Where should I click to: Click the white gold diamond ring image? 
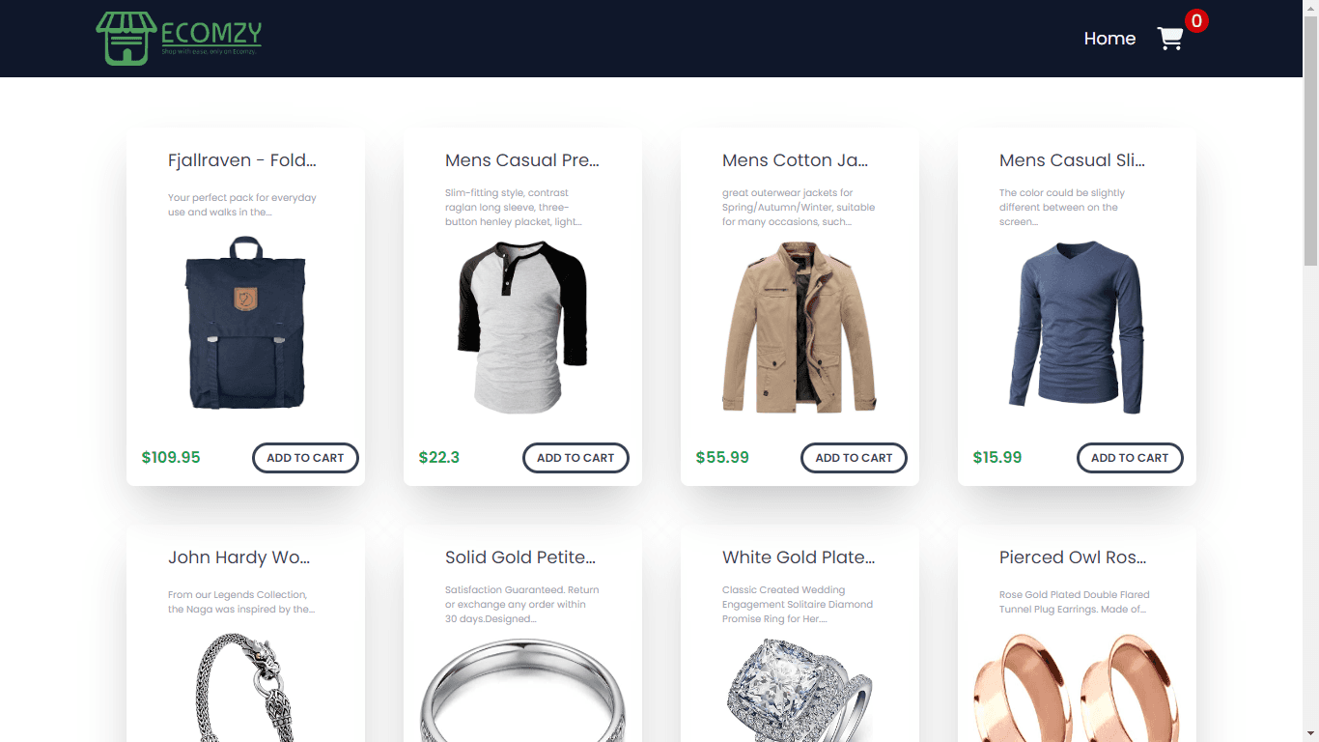[800, 690]
